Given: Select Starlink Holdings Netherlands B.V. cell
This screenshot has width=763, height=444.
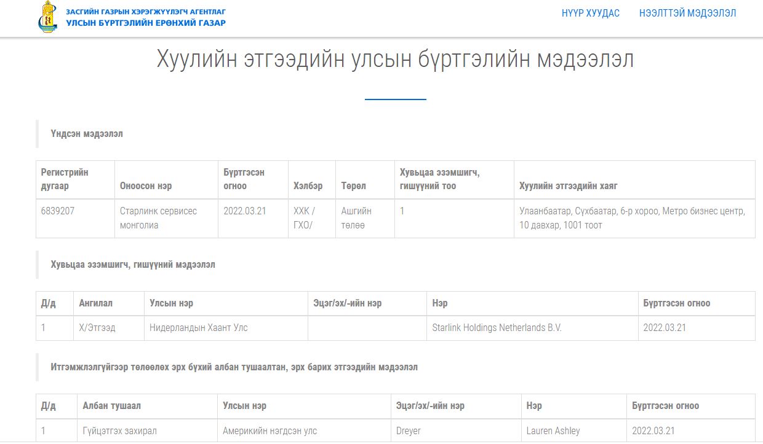Looking at the screenshot, I should pos(497,327).
